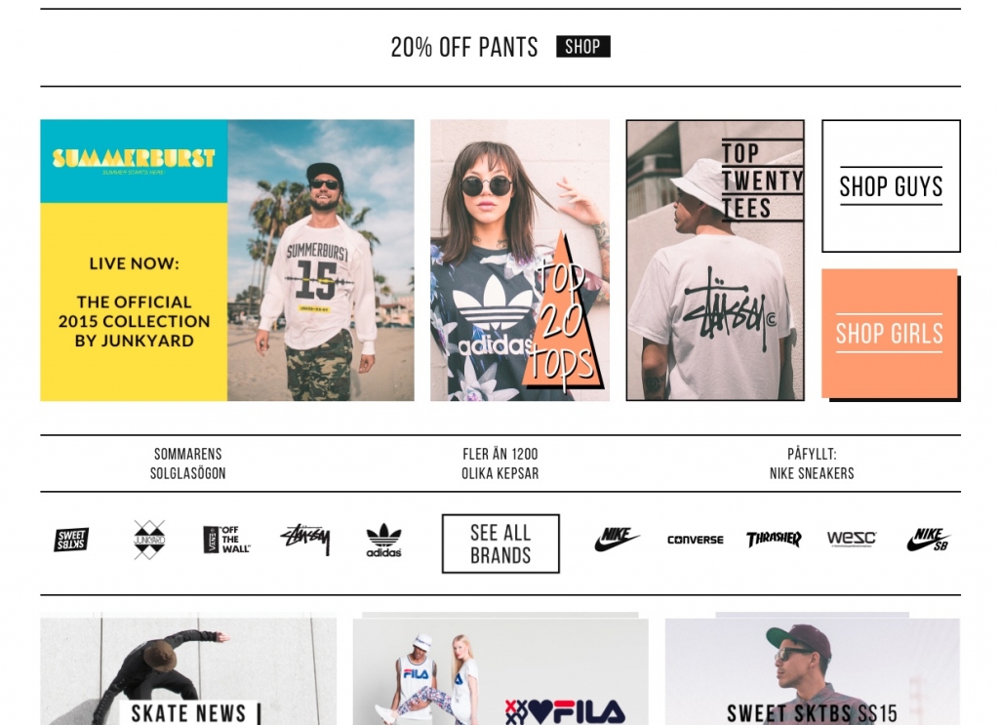
Task: Click the Nike swoosh logo
Action: [x=617, y=539]
